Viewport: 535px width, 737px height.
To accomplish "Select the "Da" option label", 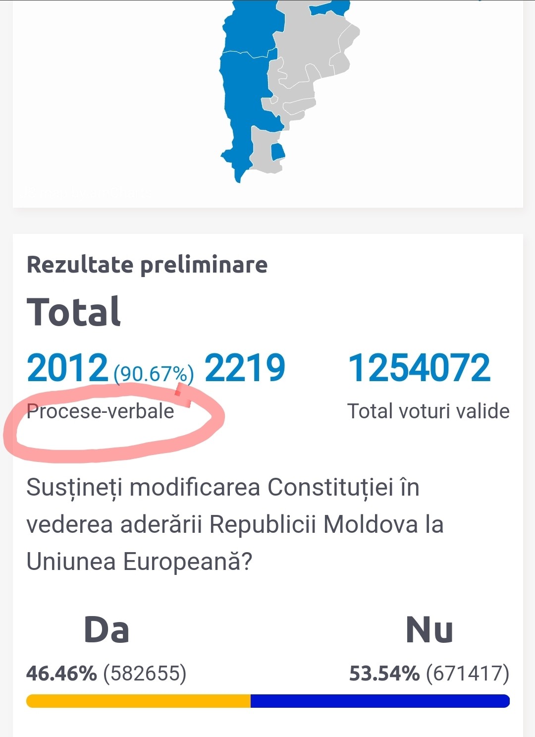I will (107, 630).
